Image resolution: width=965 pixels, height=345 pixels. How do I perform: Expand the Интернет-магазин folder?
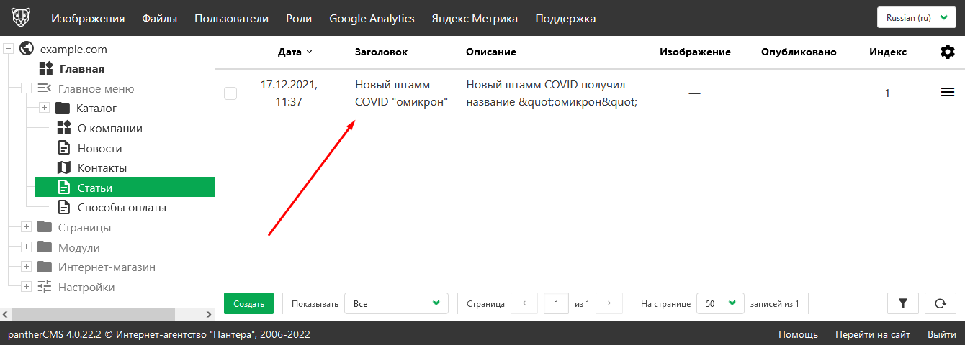(26, 267)
